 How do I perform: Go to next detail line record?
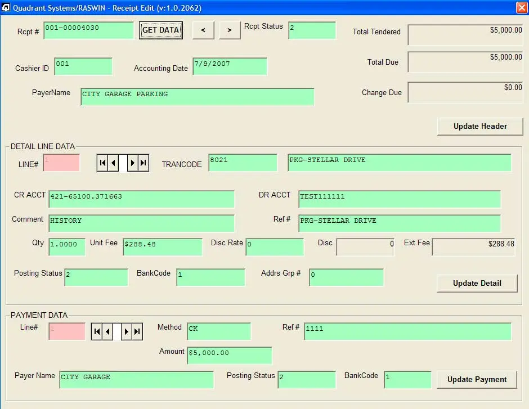coord(132,163)
